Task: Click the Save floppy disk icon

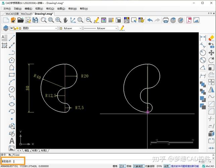Action: [x=28, y=20]
